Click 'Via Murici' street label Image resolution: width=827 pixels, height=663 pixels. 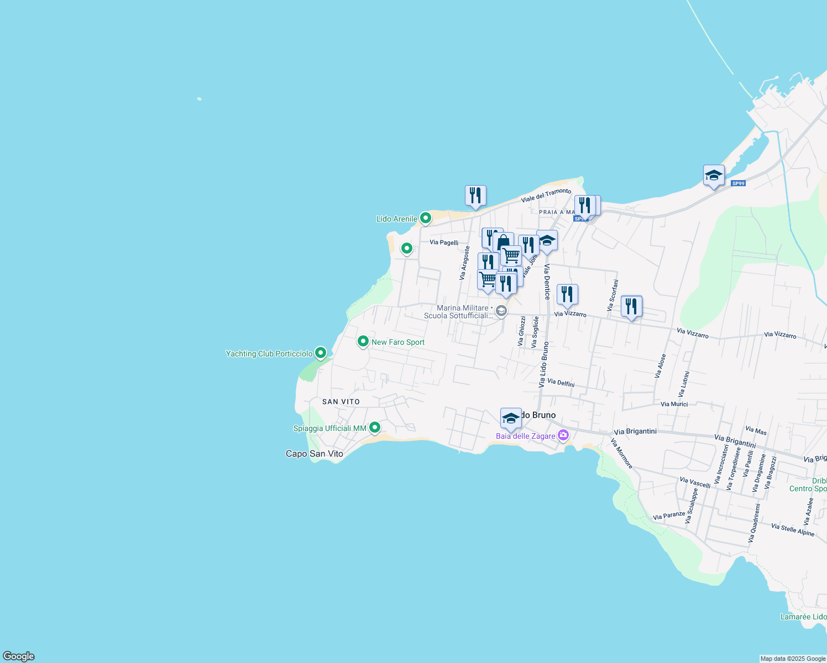pos(674,404)
